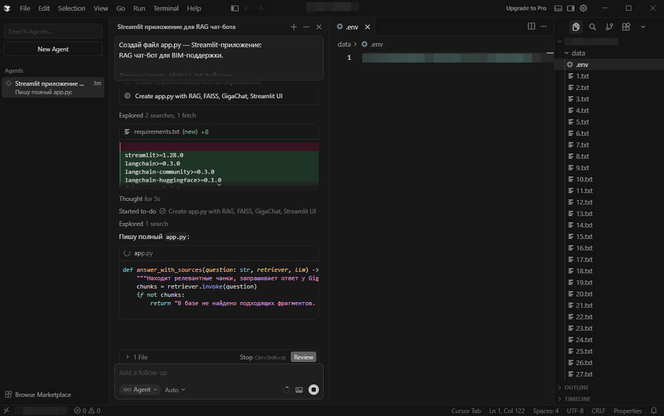
Task: Open the Auto model selector dropdown
Action: 174,390
